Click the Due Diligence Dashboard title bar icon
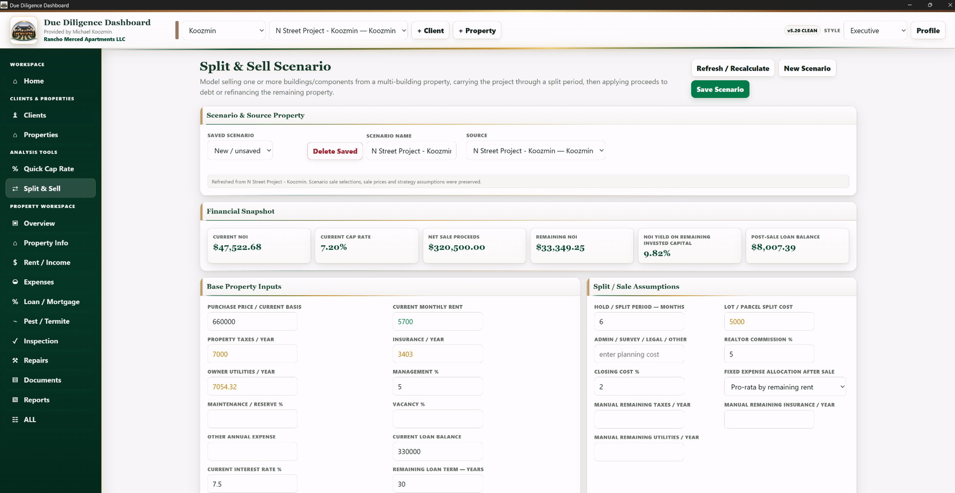Image resolution: width=955 pixels, height=493 pixels. 4,5
